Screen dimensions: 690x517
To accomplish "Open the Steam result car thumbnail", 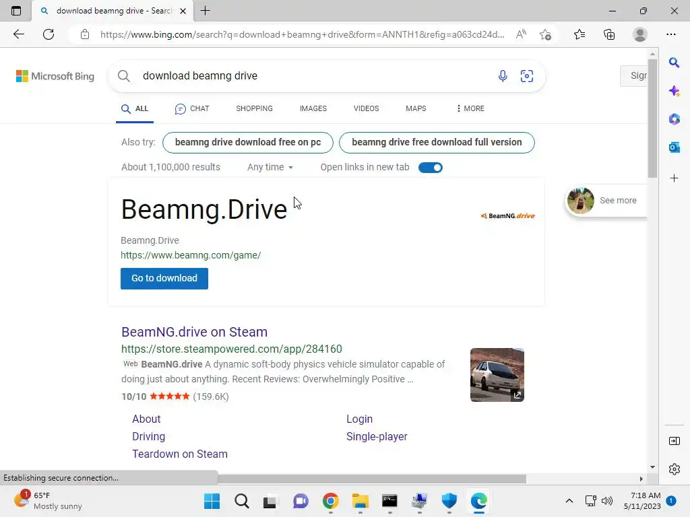I will [x=497, y=375].
